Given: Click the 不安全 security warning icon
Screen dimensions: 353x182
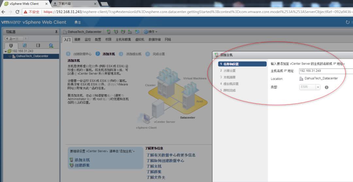Looking at the screenshot, I should pyautogui.click(x=25, y=12).
